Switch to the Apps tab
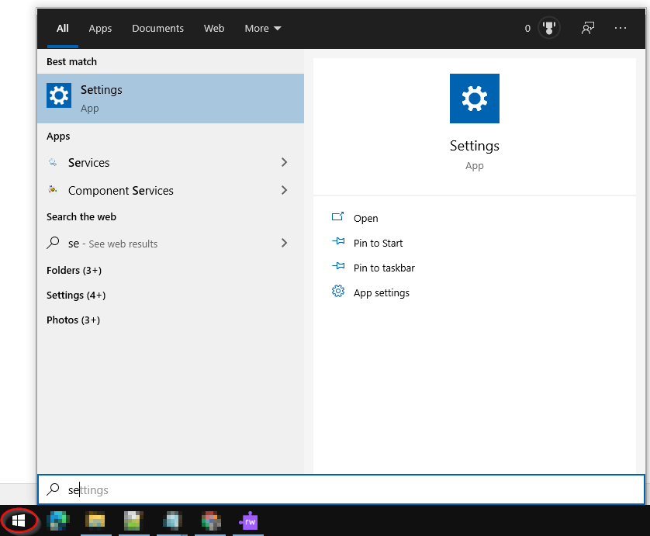 pyautogui.click(x=100, y=28)
